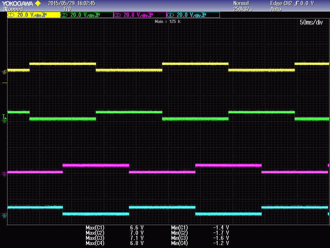Click the 1M impedance icon on channel 3
Image resolution: width=330 pixels, height=248 pixels.
pyautogui.click(x=150, y=15)
